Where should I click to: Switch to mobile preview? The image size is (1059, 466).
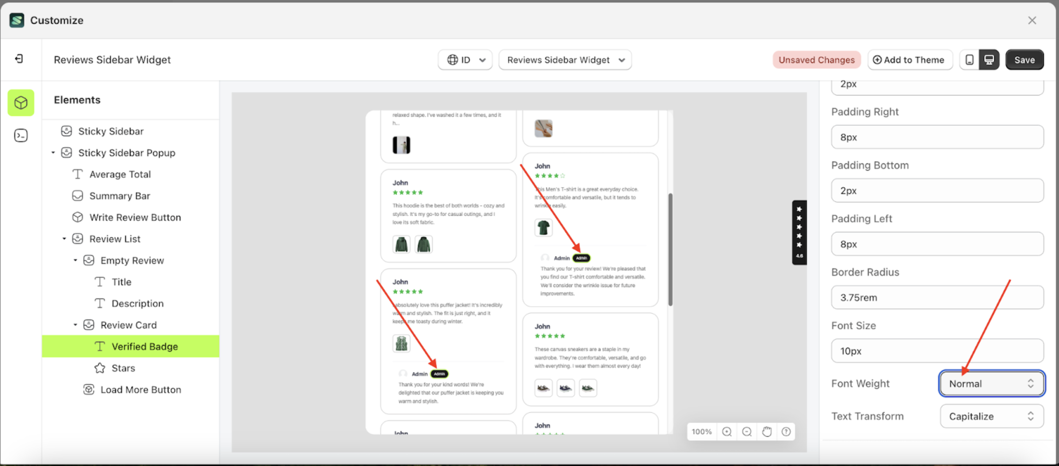click(x=969, y=60)
